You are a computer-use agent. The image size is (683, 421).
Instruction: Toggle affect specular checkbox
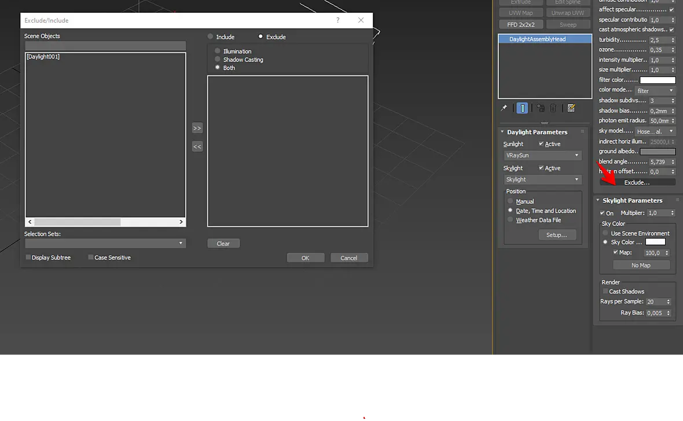[671, 10]
